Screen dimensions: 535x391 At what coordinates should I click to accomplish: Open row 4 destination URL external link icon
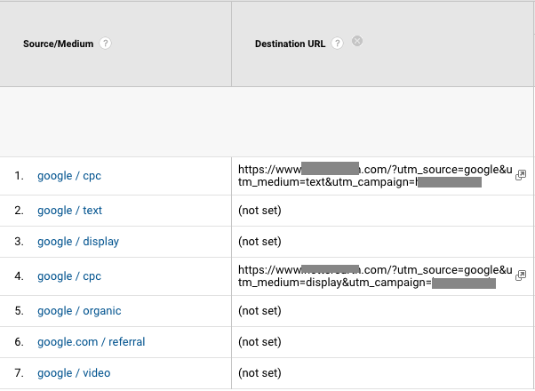[520, 276]
